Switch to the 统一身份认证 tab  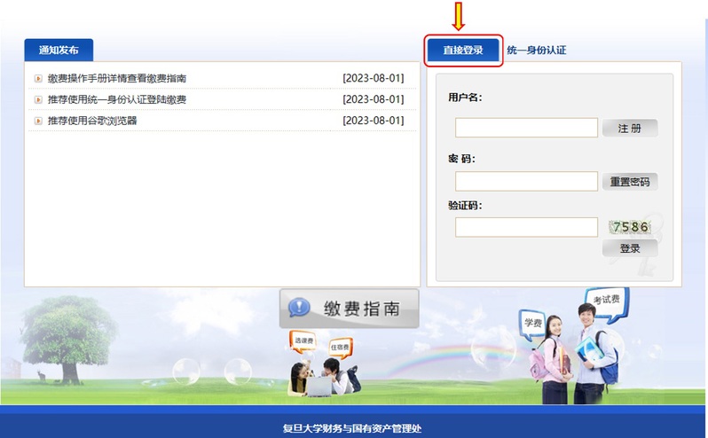click(536, 51)
